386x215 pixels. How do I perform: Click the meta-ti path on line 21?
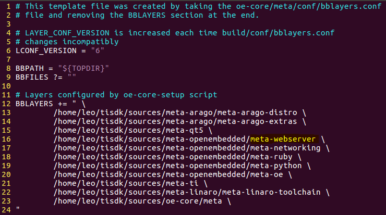[x=126, y=183]
